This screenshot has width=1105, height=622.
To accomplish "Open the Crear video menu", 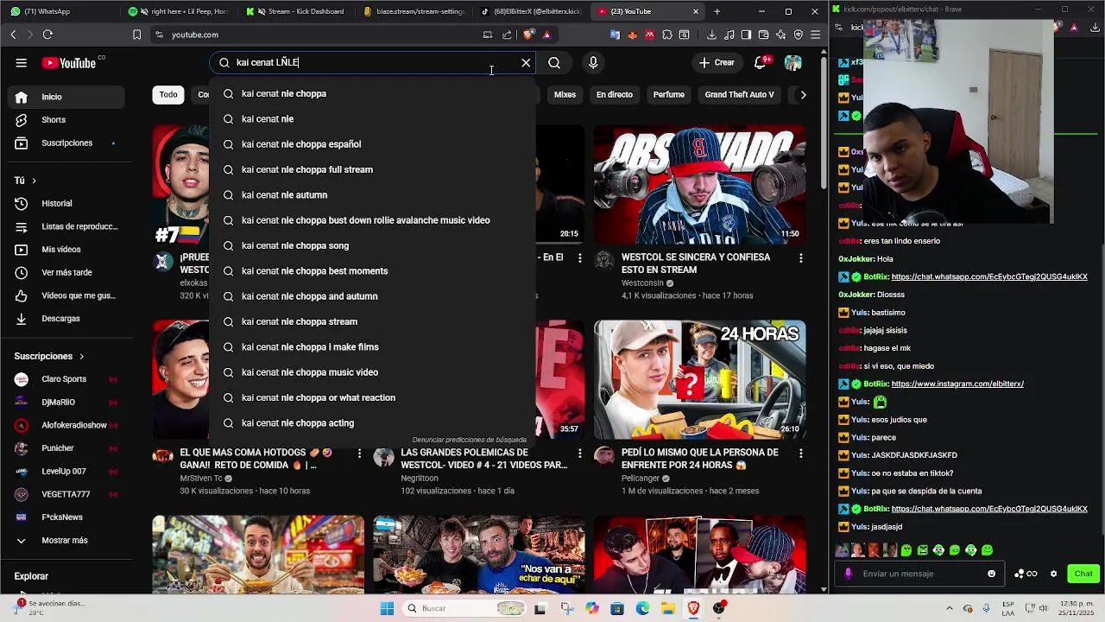I will pyautogui.click(x=717, y=62).
